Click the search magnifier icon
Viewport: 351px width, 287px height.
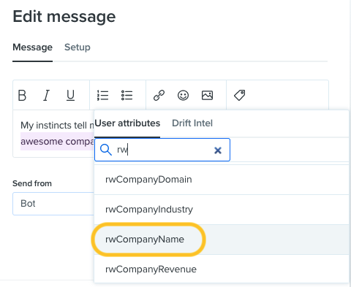(x=106, y=150)
